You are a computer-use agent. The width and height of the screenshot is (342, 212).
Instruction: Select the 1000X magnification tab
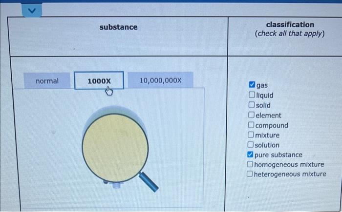click(x=99, y=81)
